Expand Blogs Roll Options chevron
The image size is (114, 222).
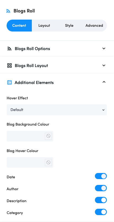(x=104, y=48)
